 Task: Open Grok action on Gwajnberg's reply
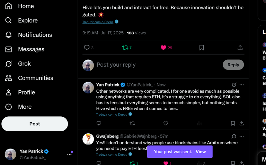tap(234, 136)
